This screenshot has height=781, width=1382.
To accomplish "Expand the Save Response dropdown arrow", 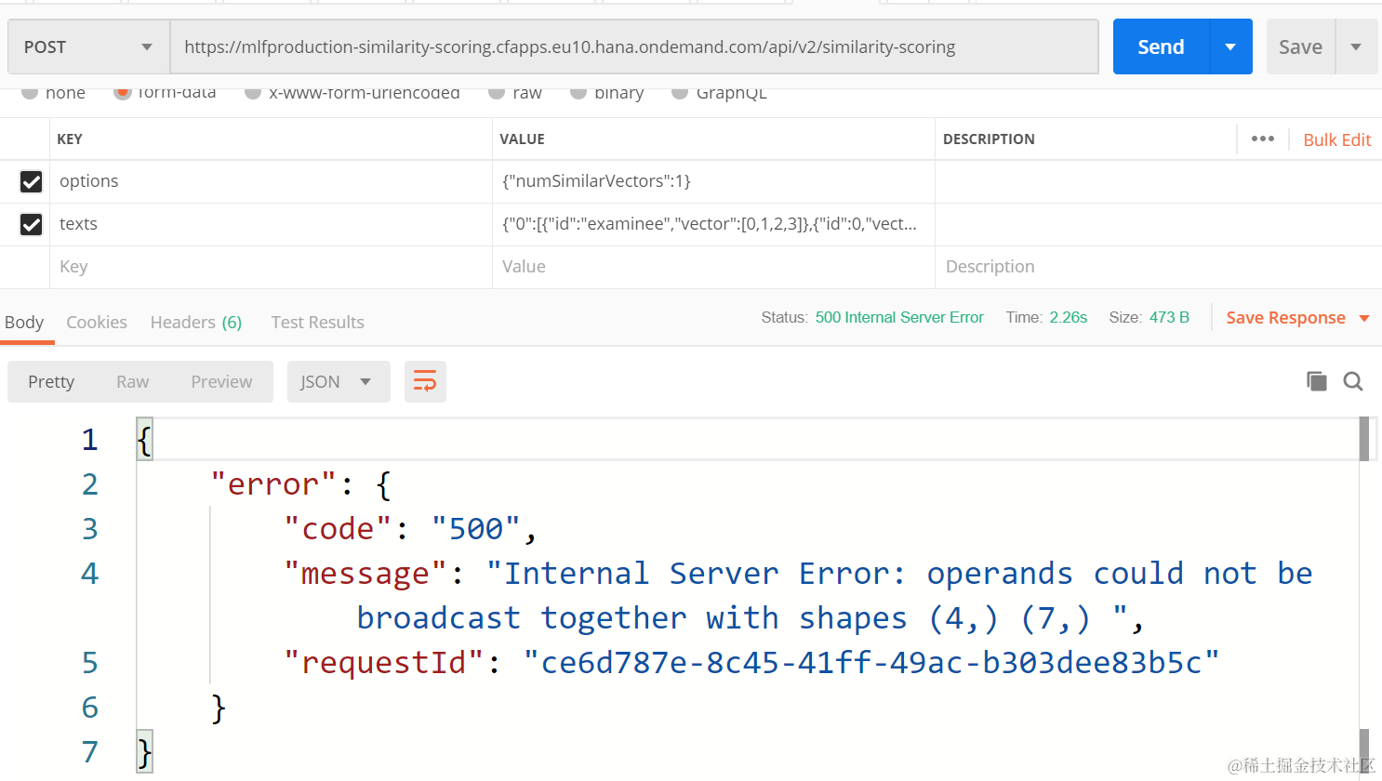I will (x=1364, y=318).
